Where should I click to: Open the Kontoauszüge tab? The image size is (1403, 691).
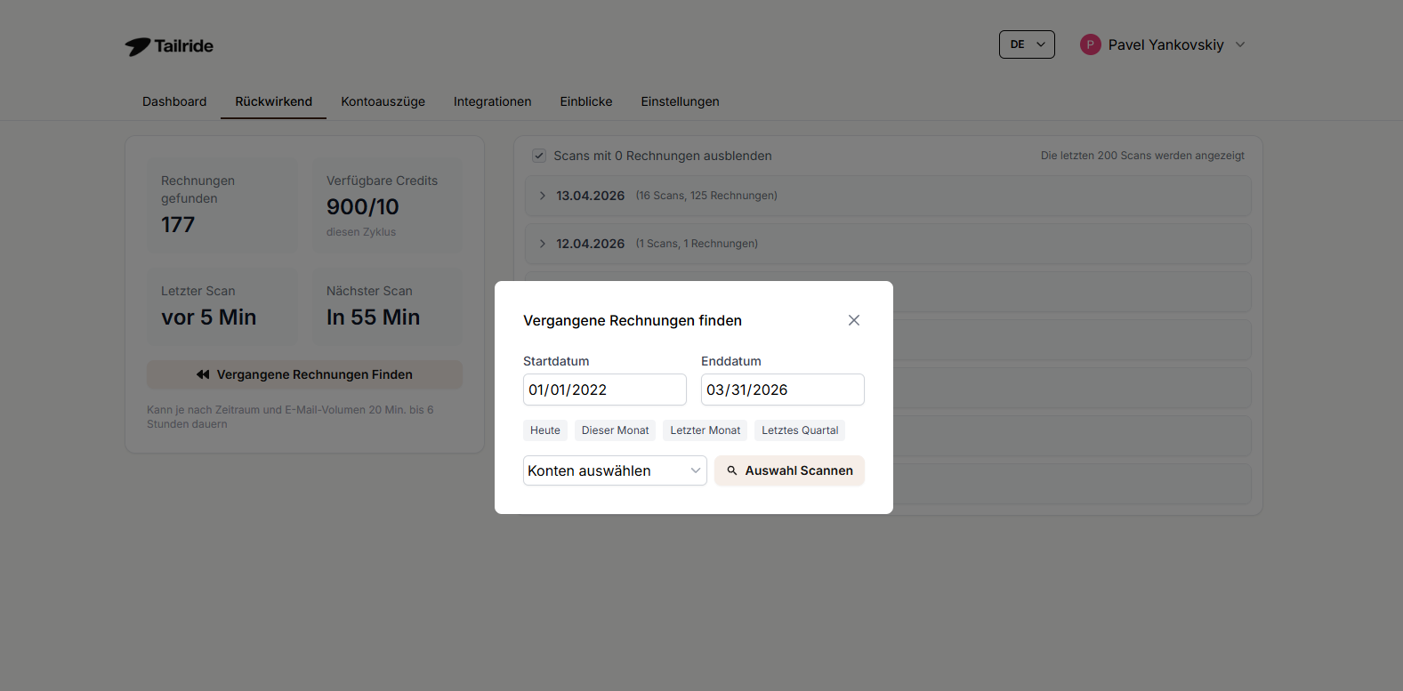[x=383, y=101]
